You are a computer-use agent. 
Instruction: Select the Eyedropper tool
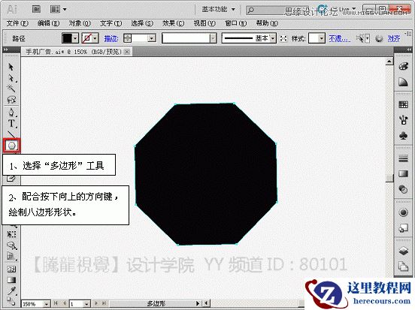point(11,290)
